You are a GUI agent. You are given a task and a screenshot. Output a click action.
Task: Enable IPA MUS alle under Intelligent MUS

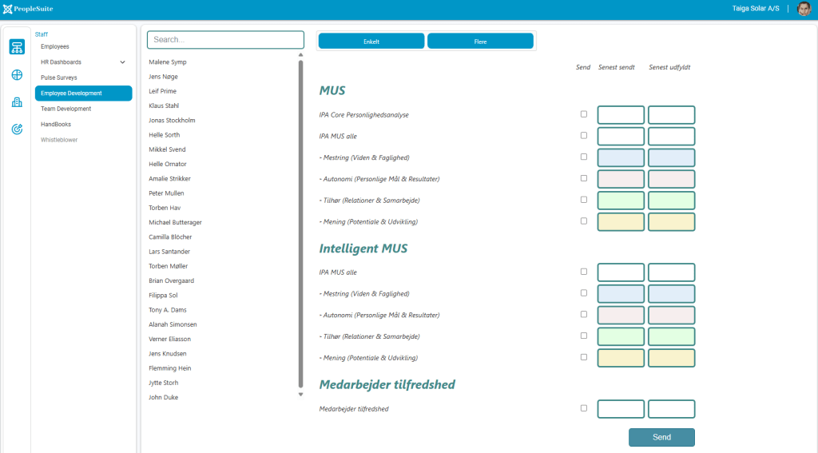pos(584,272)
